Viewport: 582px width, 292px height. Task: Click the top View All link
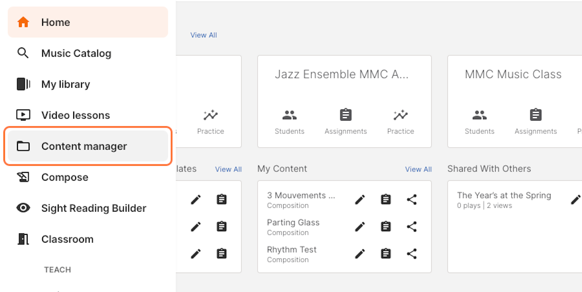coord(204,35)
